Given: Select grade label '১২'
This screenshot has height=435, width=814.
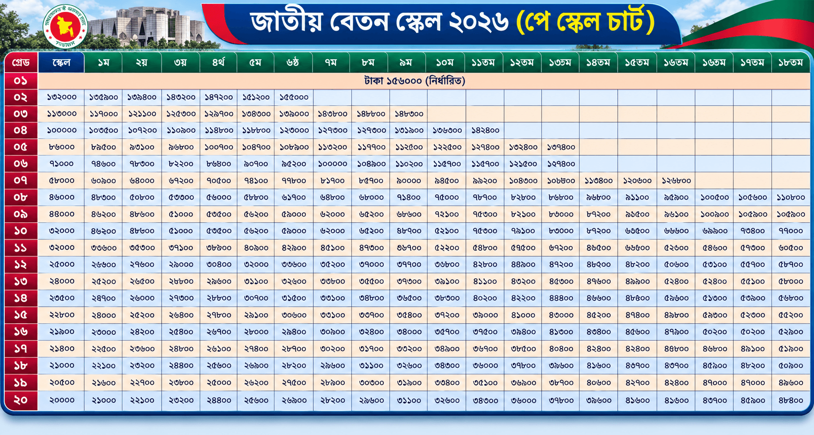Looking at the screenshot, I should (x=21, y=264).
